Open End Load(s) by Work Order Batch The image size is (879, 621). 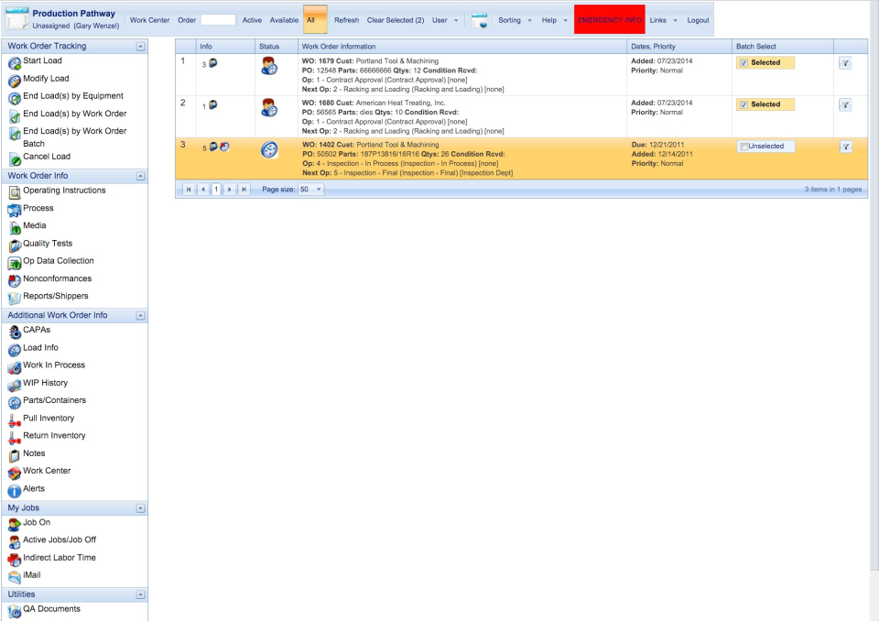[x=74, y=137]
